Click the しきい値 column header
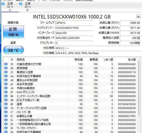This screenshot has height=133, width=142. pyautogui.click(x=106, y=60)
